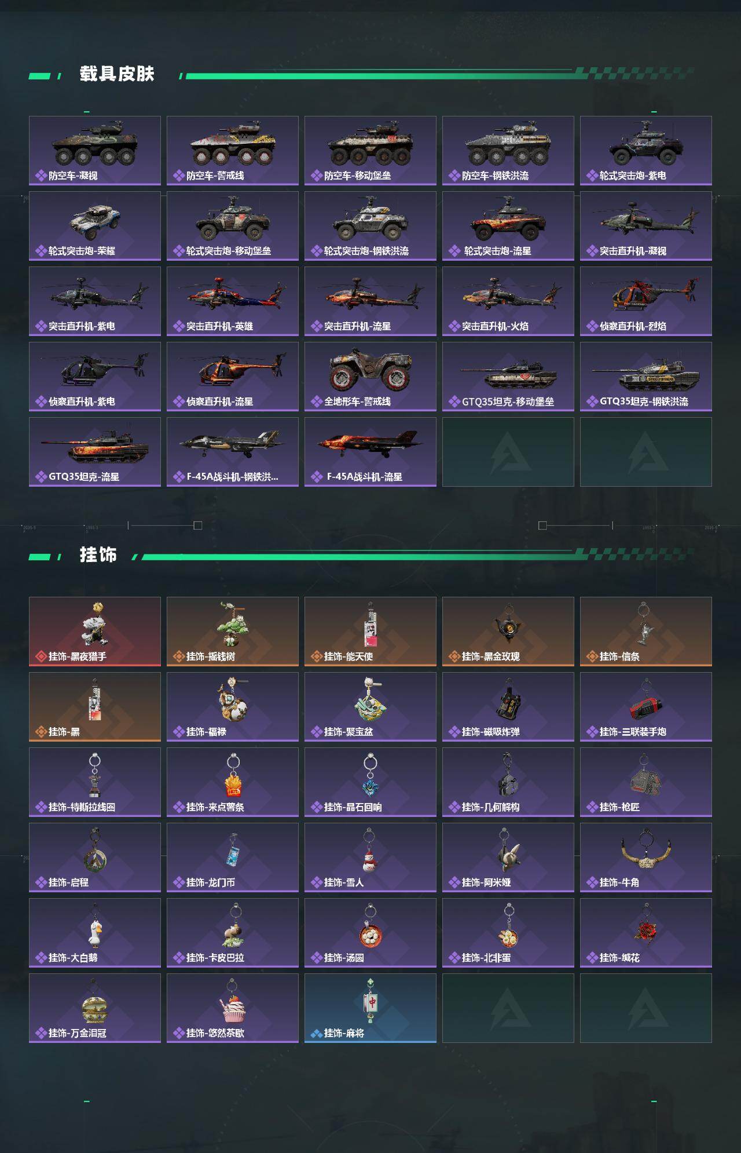Click the 载具皮肤 section header

click(117, 74)
